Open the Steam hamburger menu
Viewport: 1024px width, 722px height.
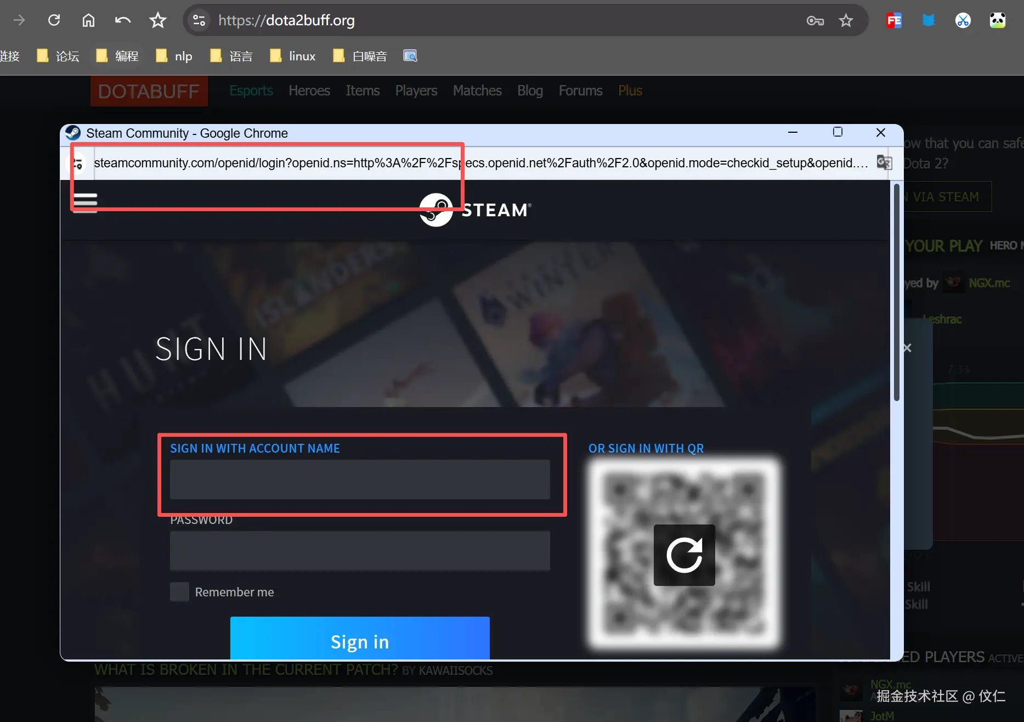[x=85, y=202]
